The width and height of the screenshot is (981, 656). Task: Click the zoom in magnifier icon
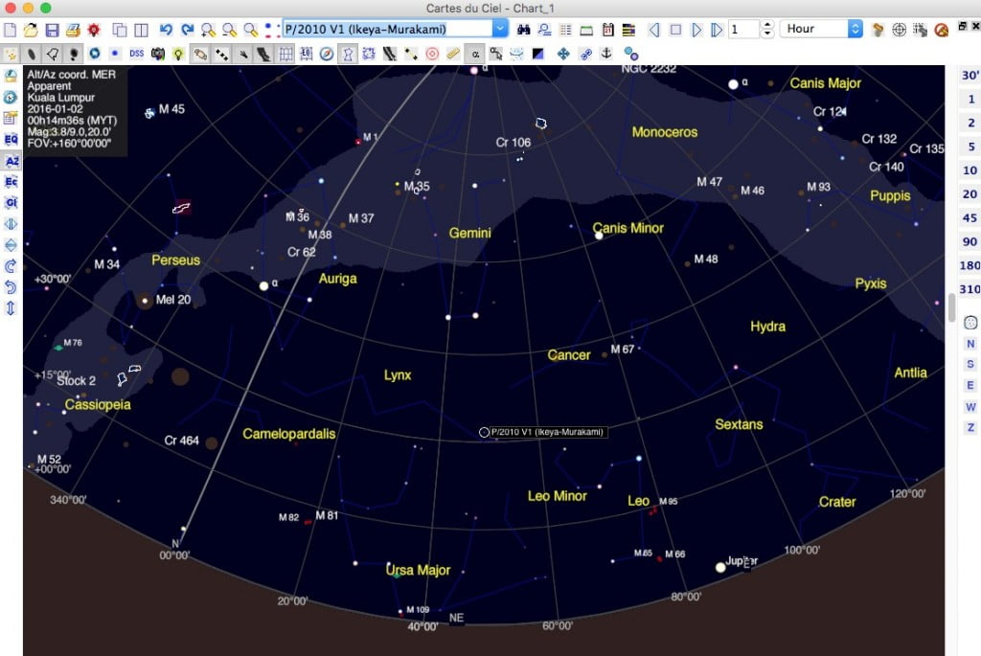point(208,30)
